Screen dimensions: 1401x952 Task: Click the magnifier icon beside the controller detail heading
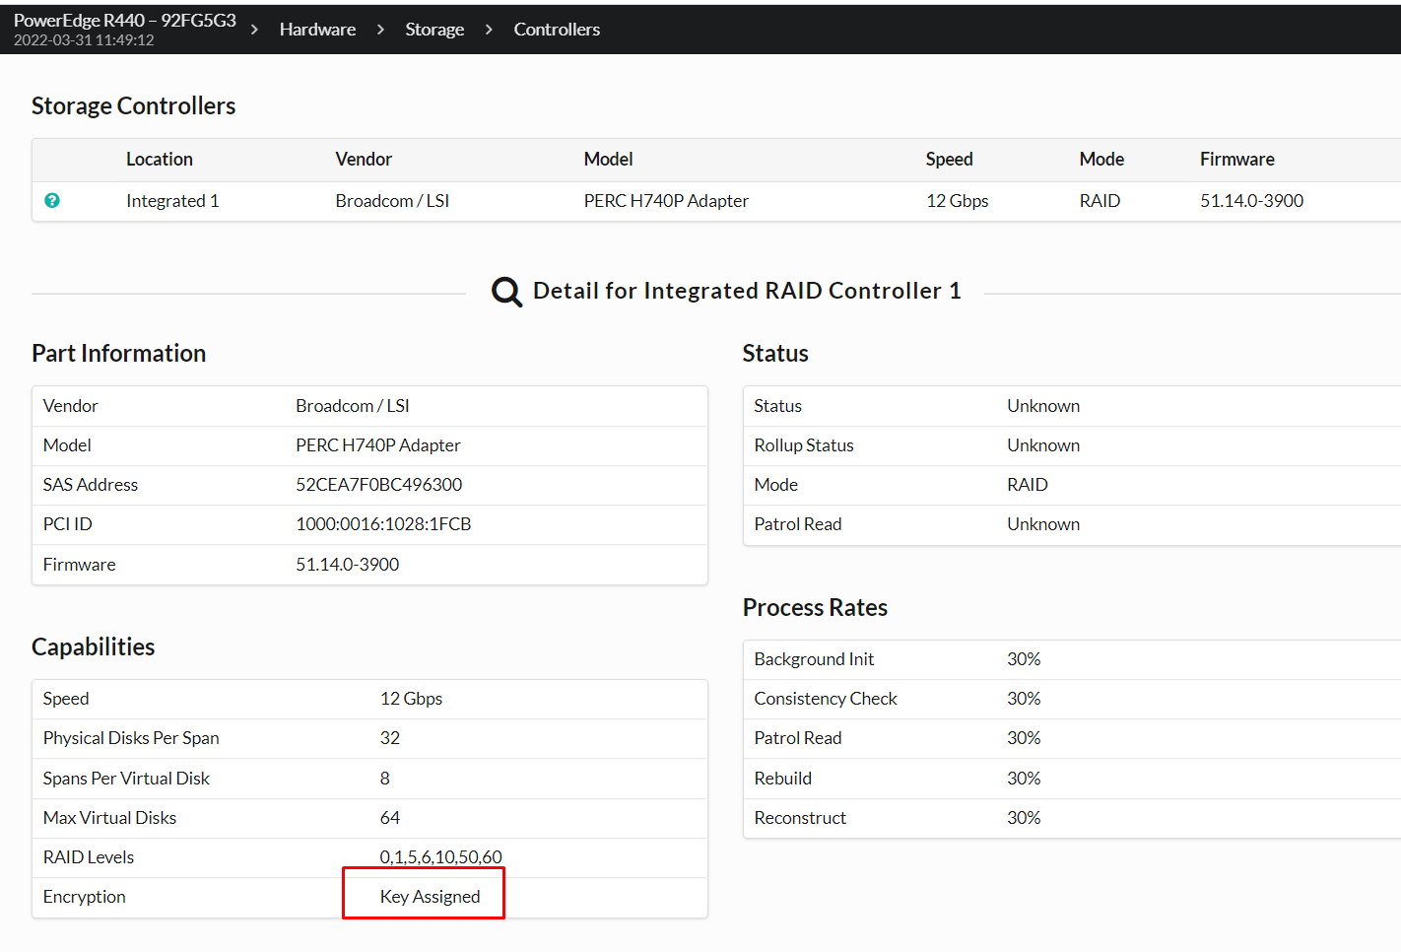click(x=506, y=292)
